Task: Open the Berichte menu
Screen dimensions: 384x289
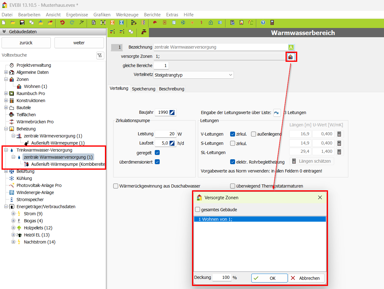Action: 152,15
